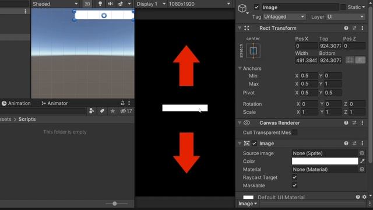Open Default UI Material settings gear
373x210 pixels.
(364, 197)
